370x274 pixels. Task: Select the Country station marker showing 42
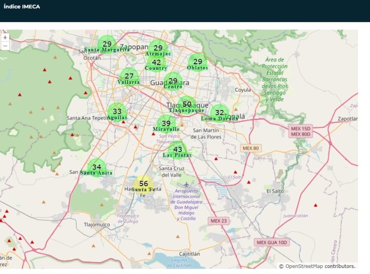click(157, 63)
